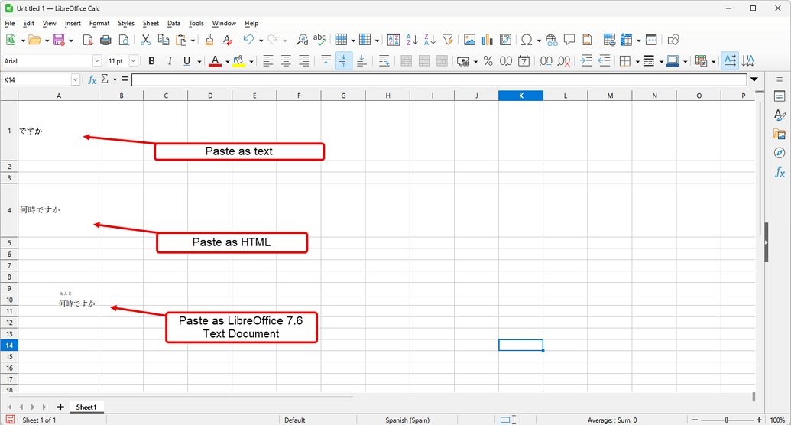Click the Print icon in toolbar
The image size is (791, 425).
point(105,40)
